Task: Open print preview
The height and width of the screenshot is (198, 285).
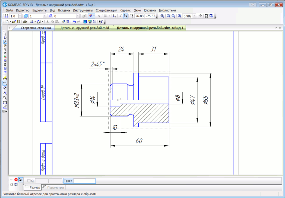Action: click(x=31, y=22)
